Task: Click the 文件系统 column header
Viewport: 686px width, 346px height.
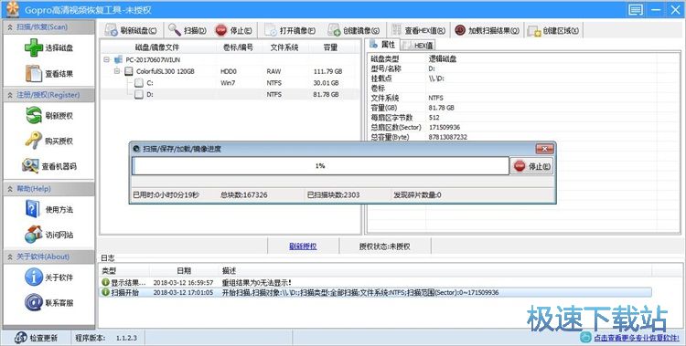Action: pyautogui.click(x=284, y=47)
